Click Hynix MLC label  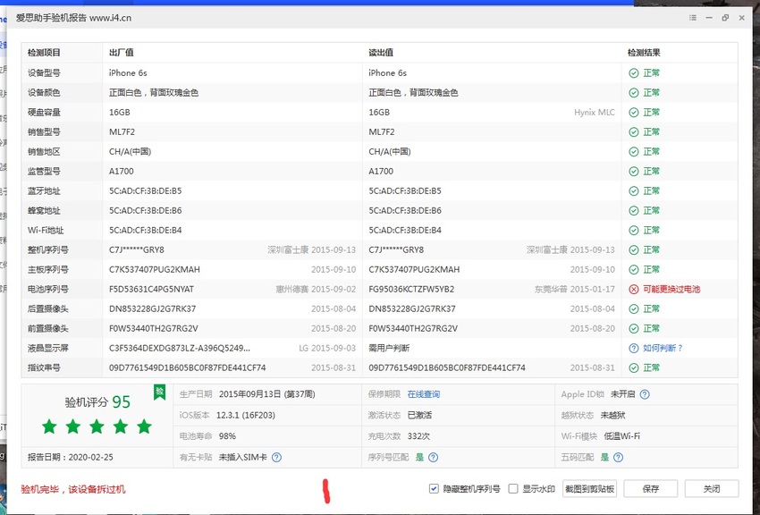[x=595, y=113]
